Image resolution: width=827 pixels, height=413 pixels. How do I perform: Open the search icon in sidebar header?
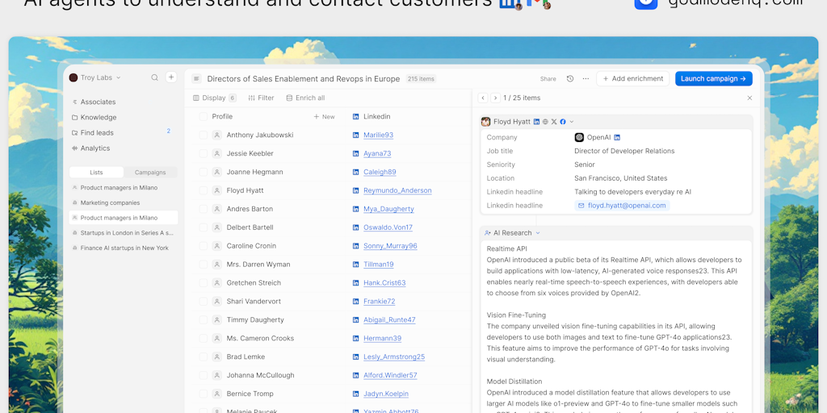coord(154,77)
